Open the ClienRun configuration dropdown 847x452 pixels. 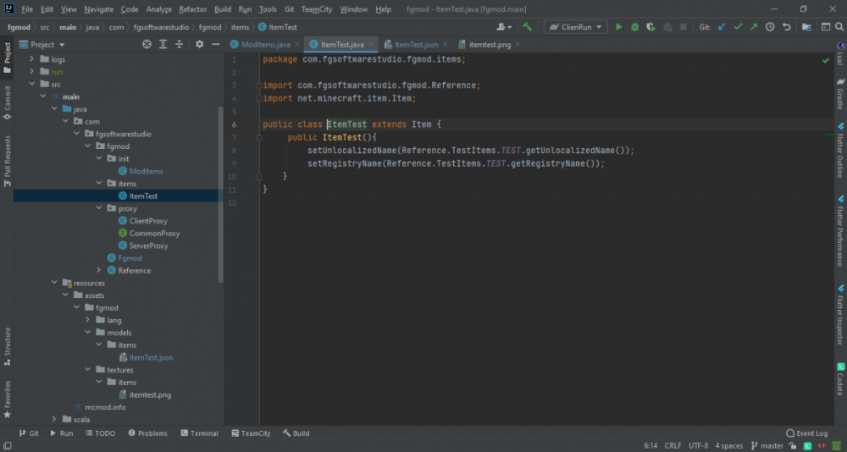coord(576,27)
